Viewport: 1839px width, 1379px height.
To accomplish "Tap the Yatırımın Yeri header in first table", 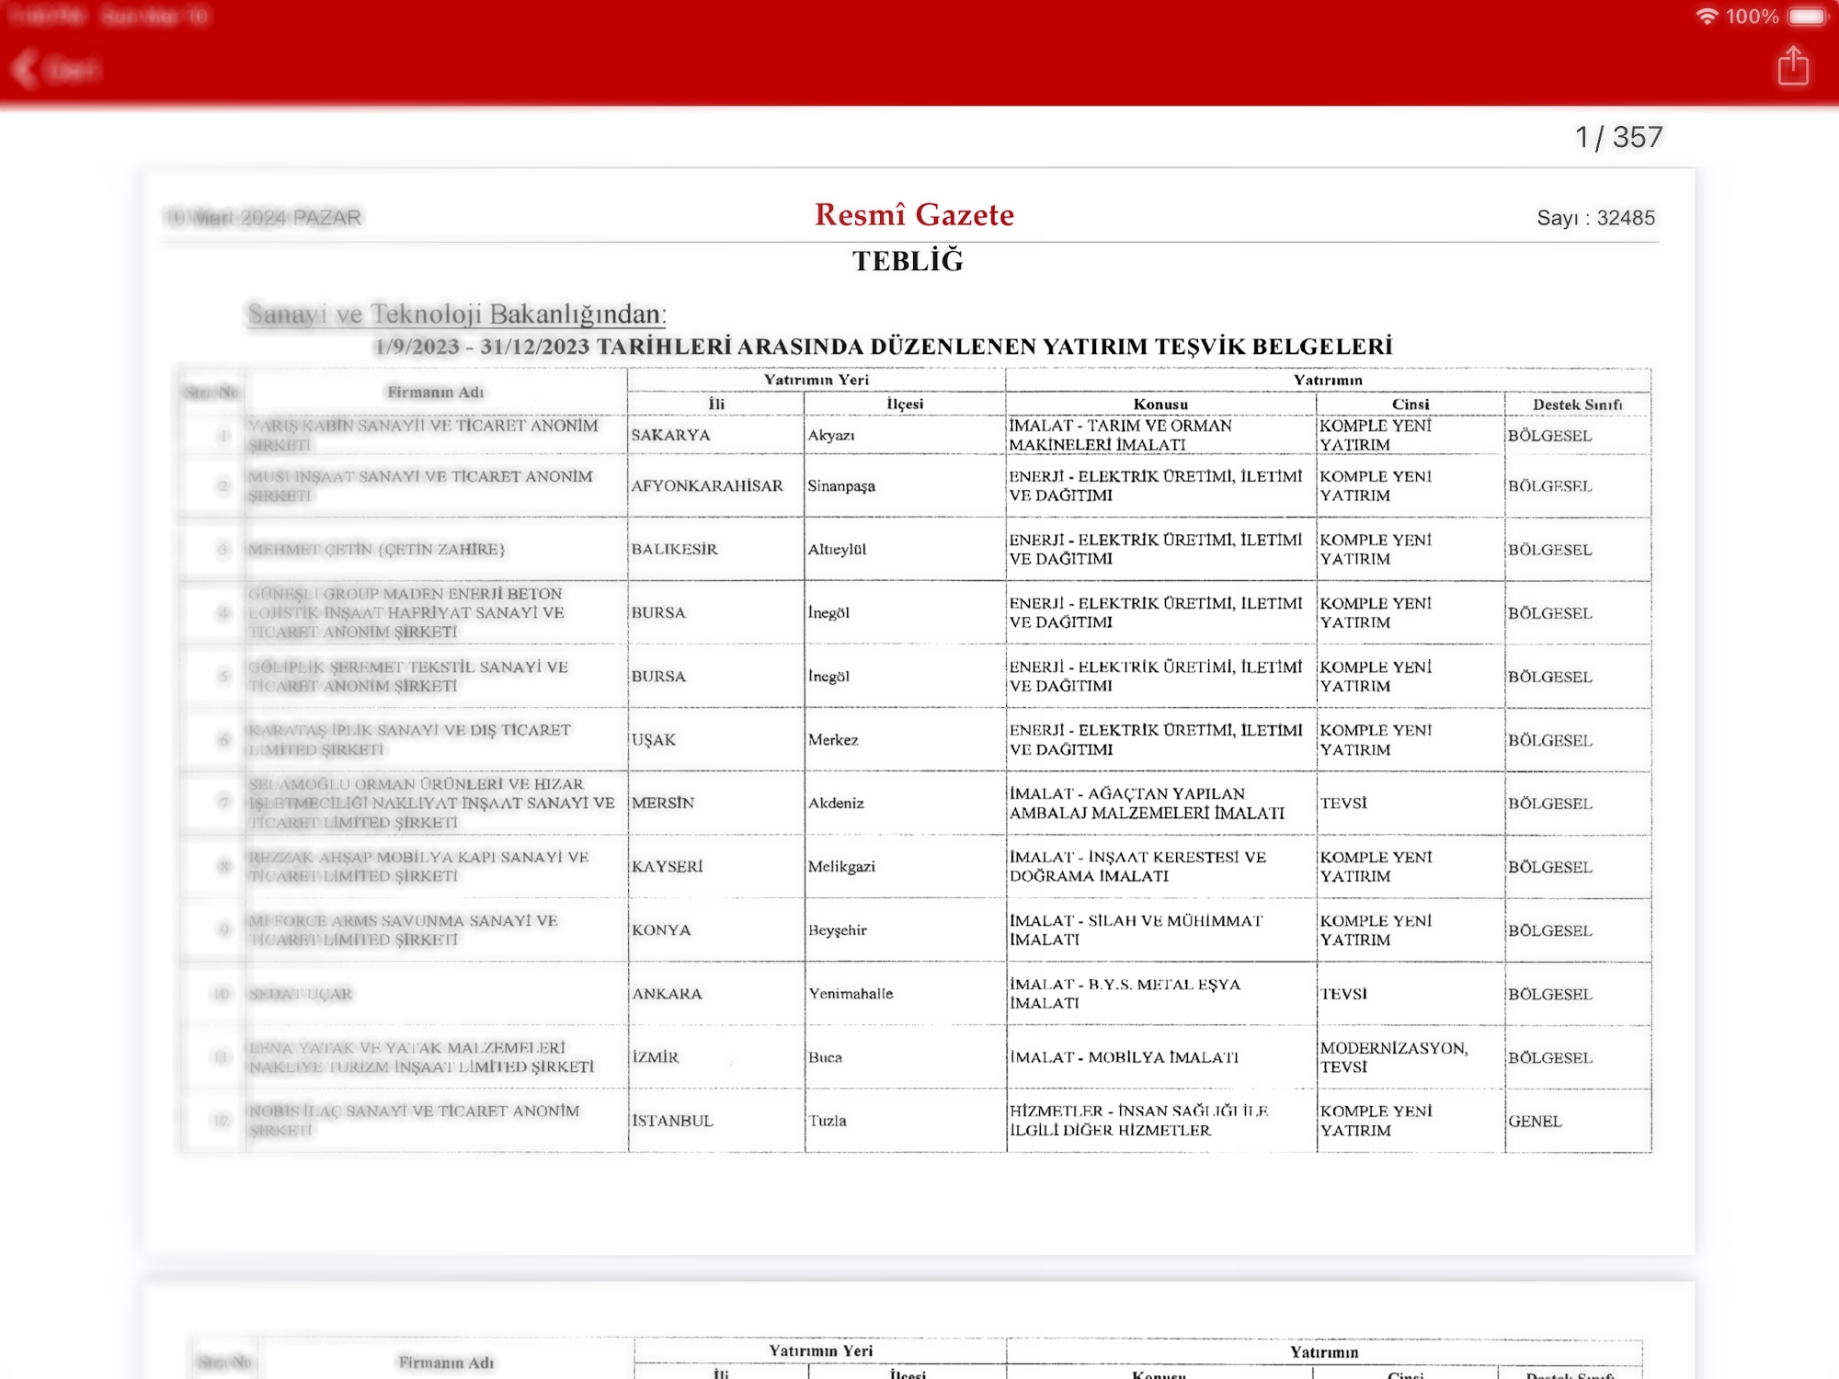I will [x=817, y=380].
